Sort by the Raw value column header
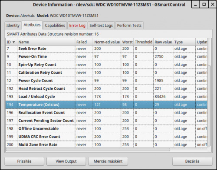 pos(163,42)
